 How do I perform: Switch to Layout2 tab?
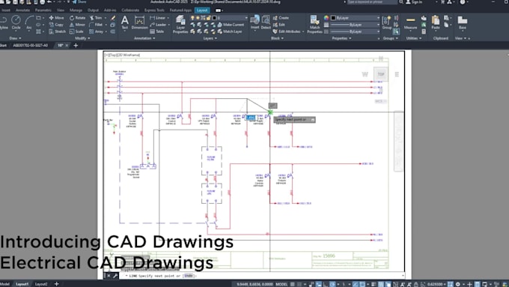tap(41, 284)
